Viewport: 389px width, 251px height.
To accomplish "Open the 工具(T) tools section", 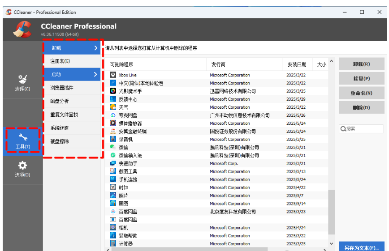I will pos(22,141).
